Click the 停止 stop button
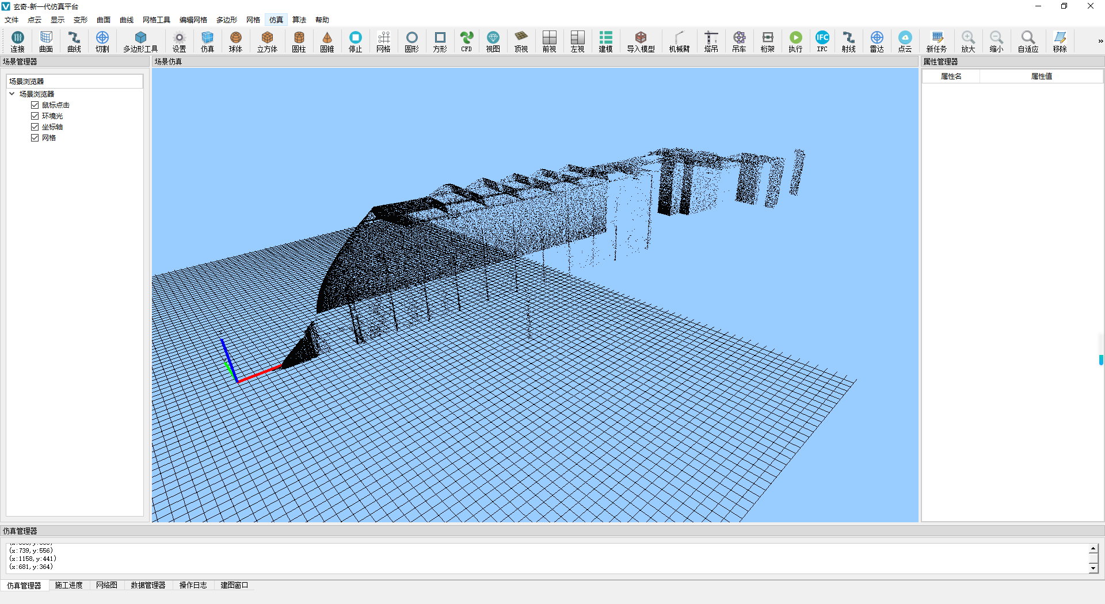This screenshot has height=604, width=1105. pos(356,41)
